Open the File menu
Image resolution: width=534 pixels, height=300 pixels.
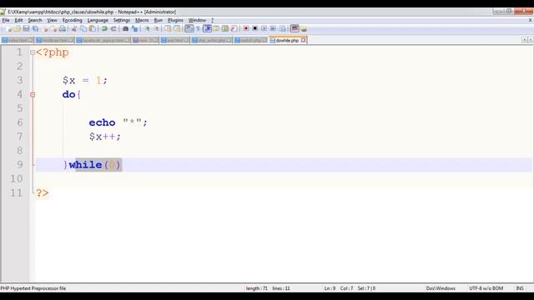coord(6,20)
